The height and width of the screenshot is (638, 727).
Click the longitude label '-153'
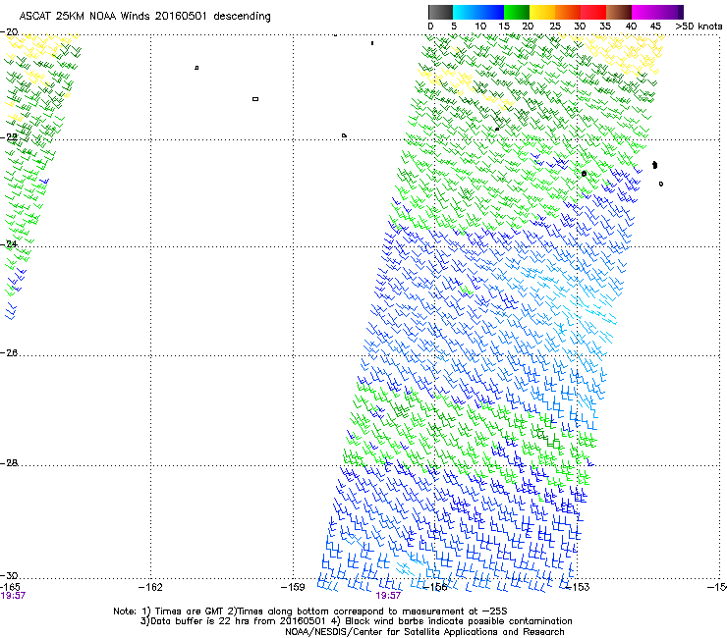coord(578,587)
